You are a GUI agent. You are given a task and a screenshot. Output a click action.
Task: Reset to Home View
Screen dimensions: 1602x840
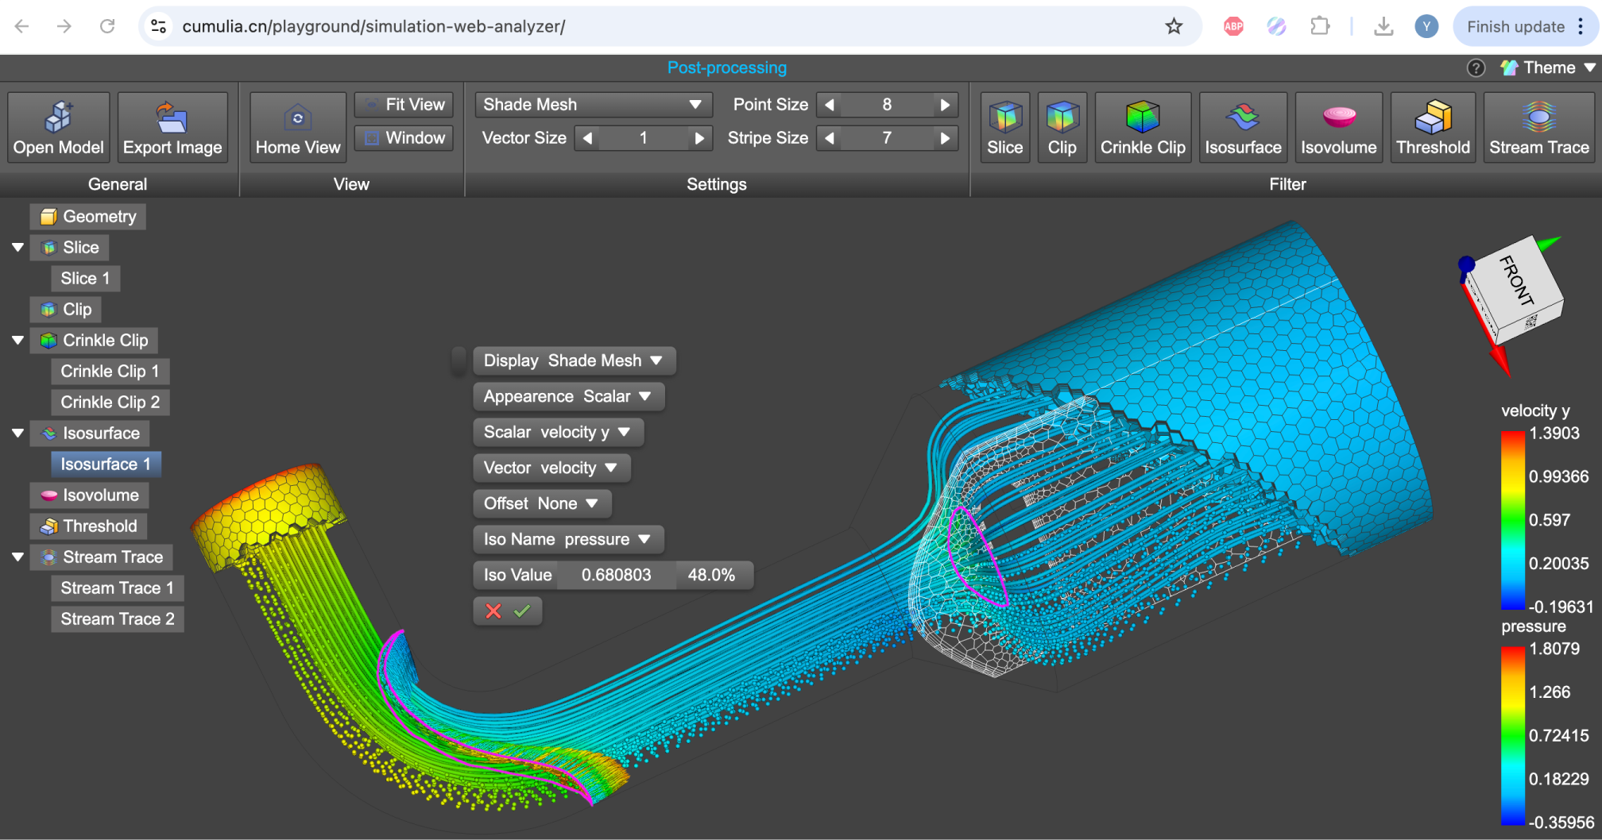(x=298, y=127)
